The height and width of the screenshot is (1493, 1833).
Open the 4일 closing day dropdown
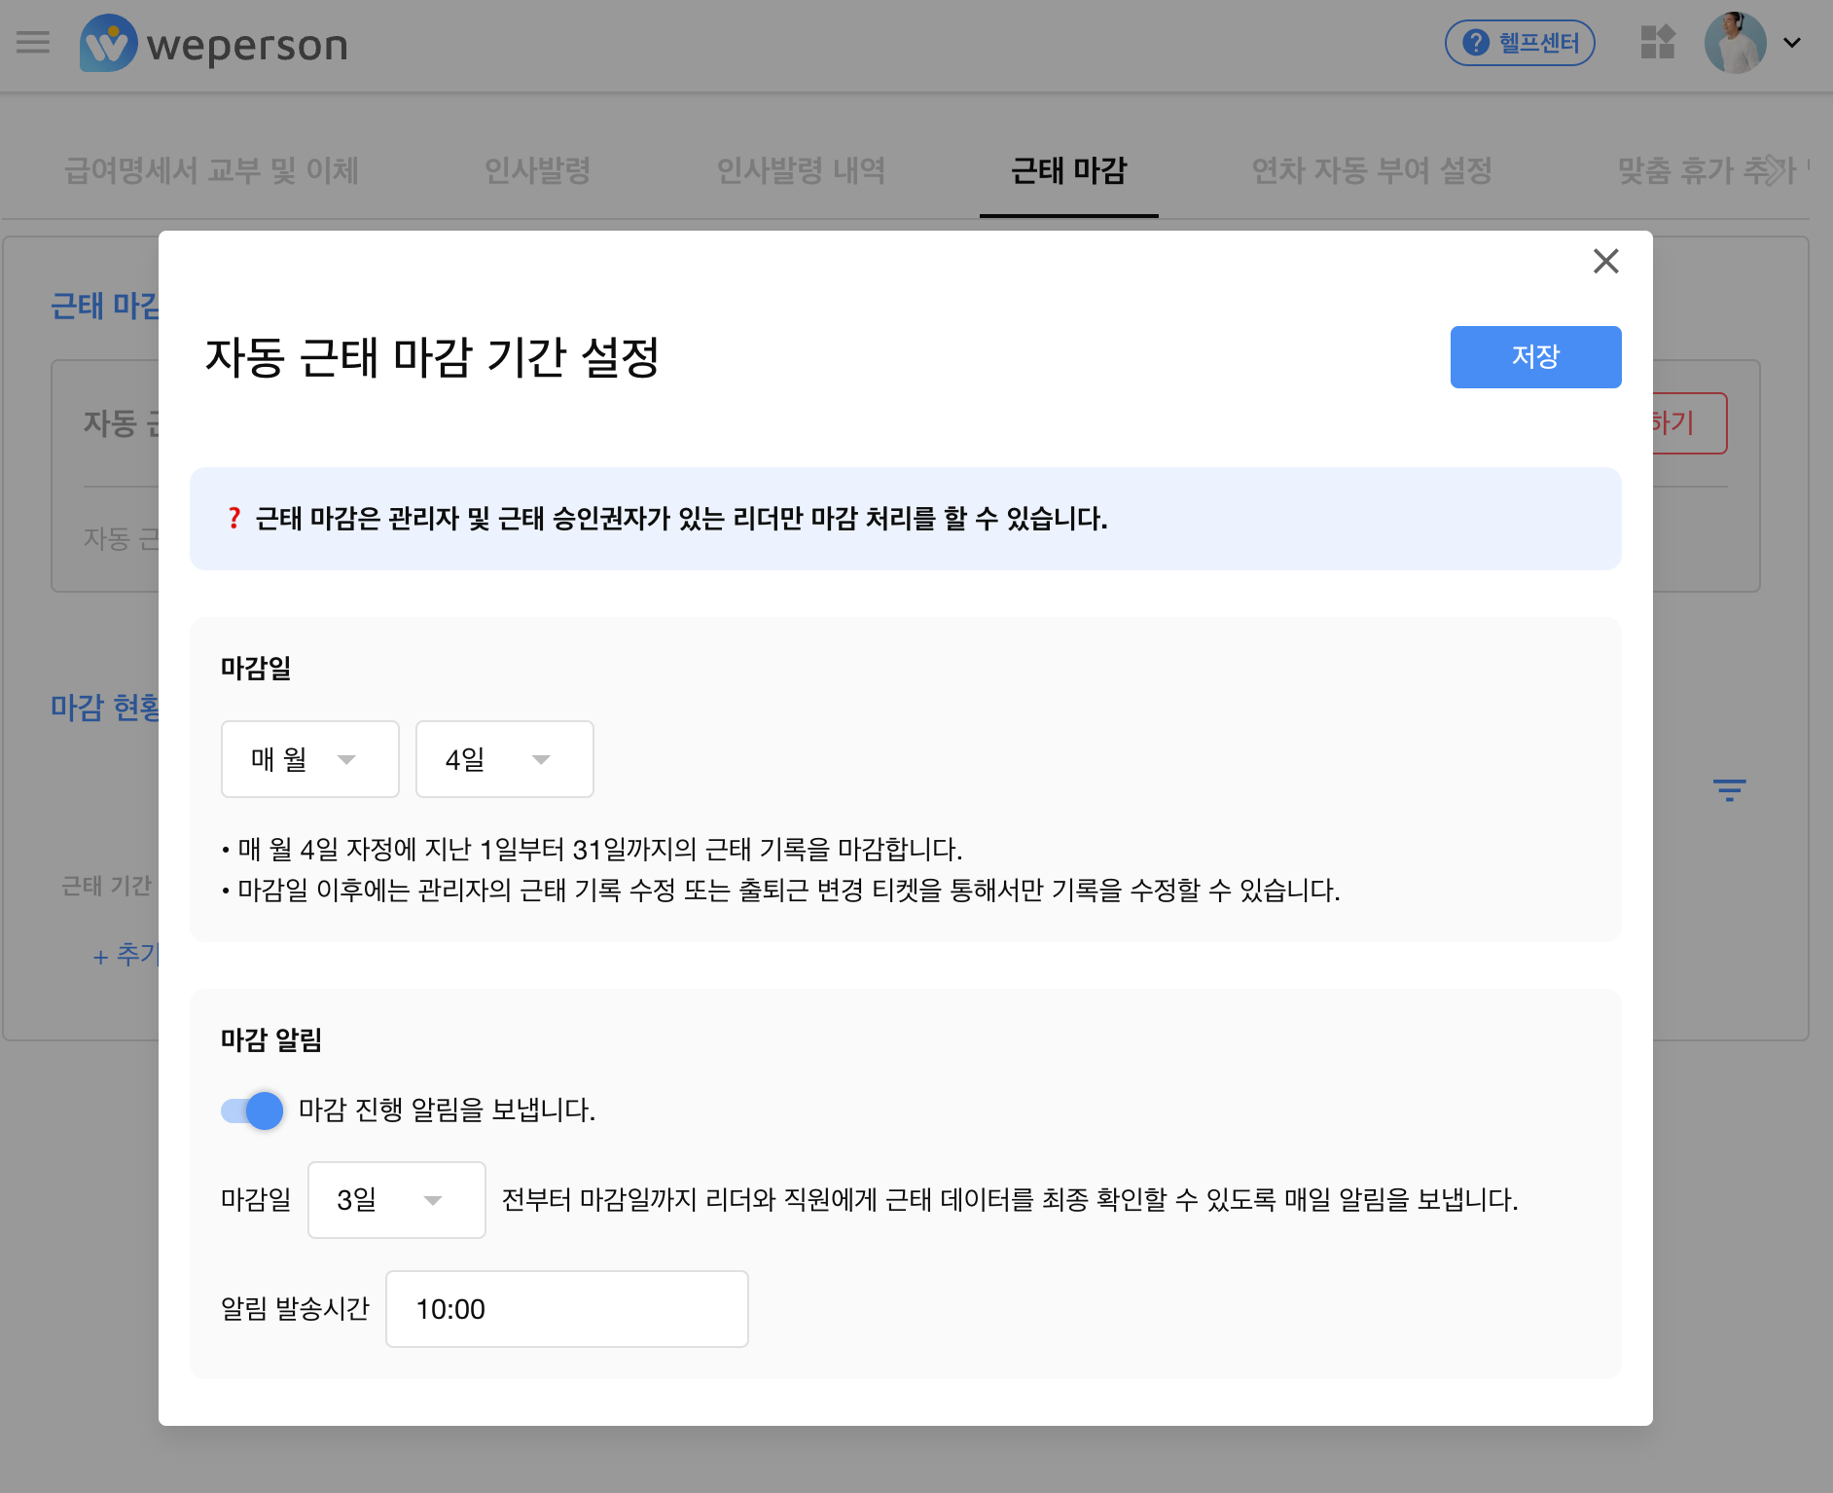pos(505,759)
